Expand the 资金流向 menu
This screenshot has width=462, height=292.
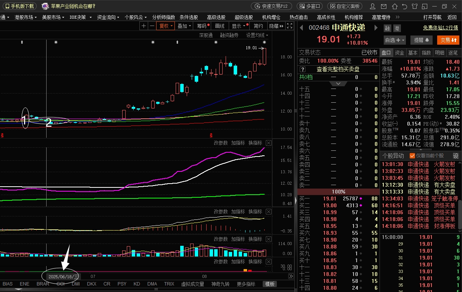tap(108, 17)
